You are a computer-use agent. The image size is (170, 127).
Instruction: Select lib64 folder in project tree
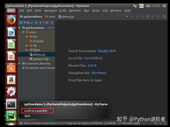pos(37,50)
